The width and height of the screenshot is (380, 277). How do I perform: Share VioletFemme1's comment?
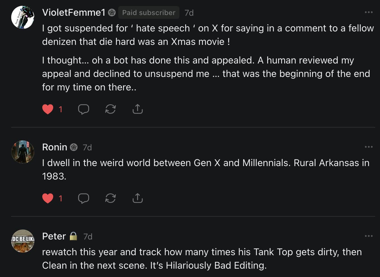pos(137,110)
